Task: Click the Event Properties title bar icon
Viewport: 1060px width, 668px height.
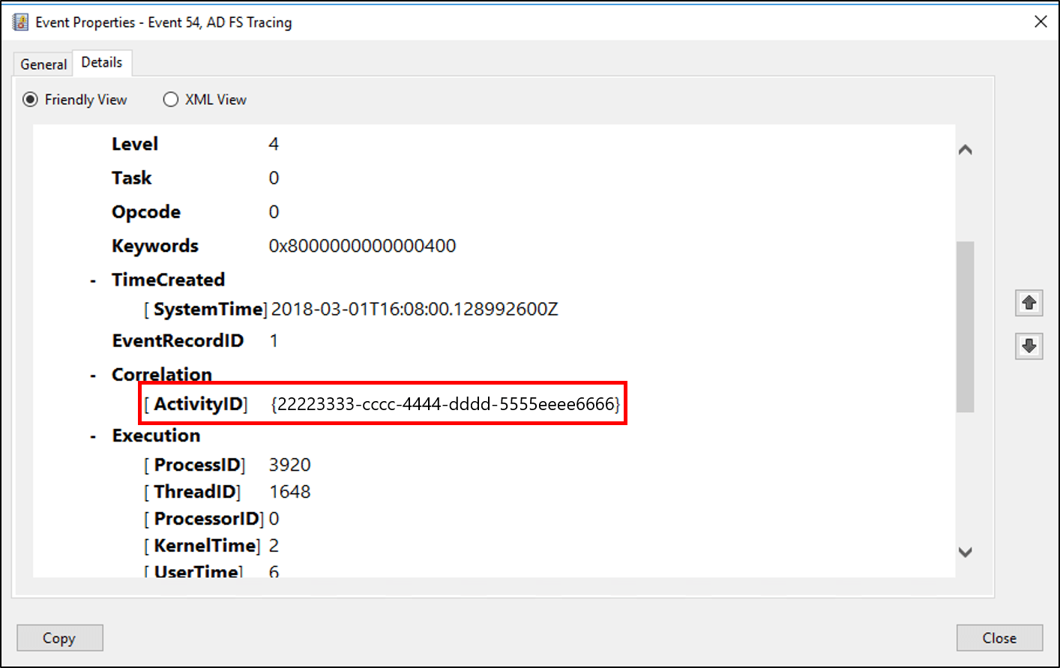Action: pyautogui.click(x=20, y=22)
